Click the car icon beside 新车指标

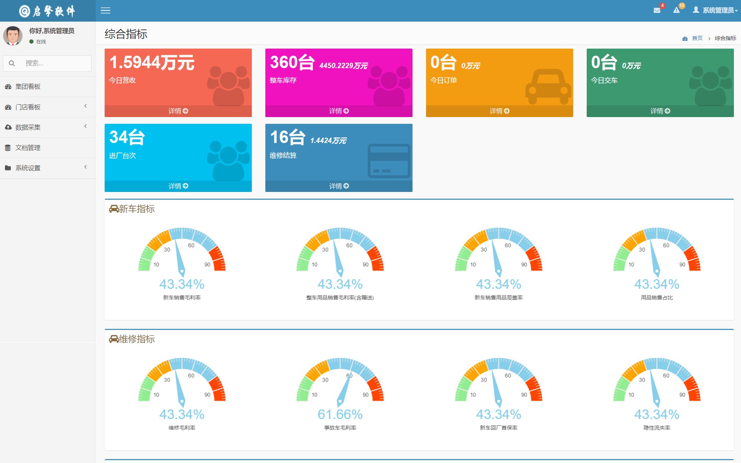coord(114,209)
